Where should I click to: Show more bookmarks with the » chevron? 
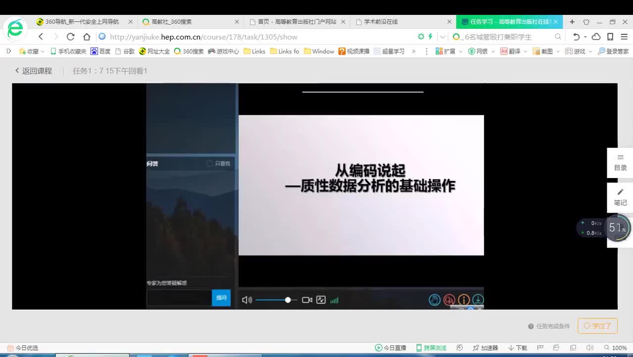[x=414, y=51]
